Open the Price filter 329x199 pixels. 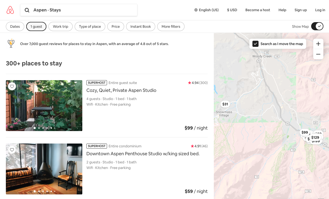point(115,26)
